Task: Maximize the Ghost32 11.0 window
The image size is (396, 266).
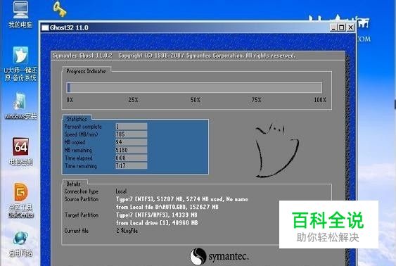Action: tap(342, 27)
